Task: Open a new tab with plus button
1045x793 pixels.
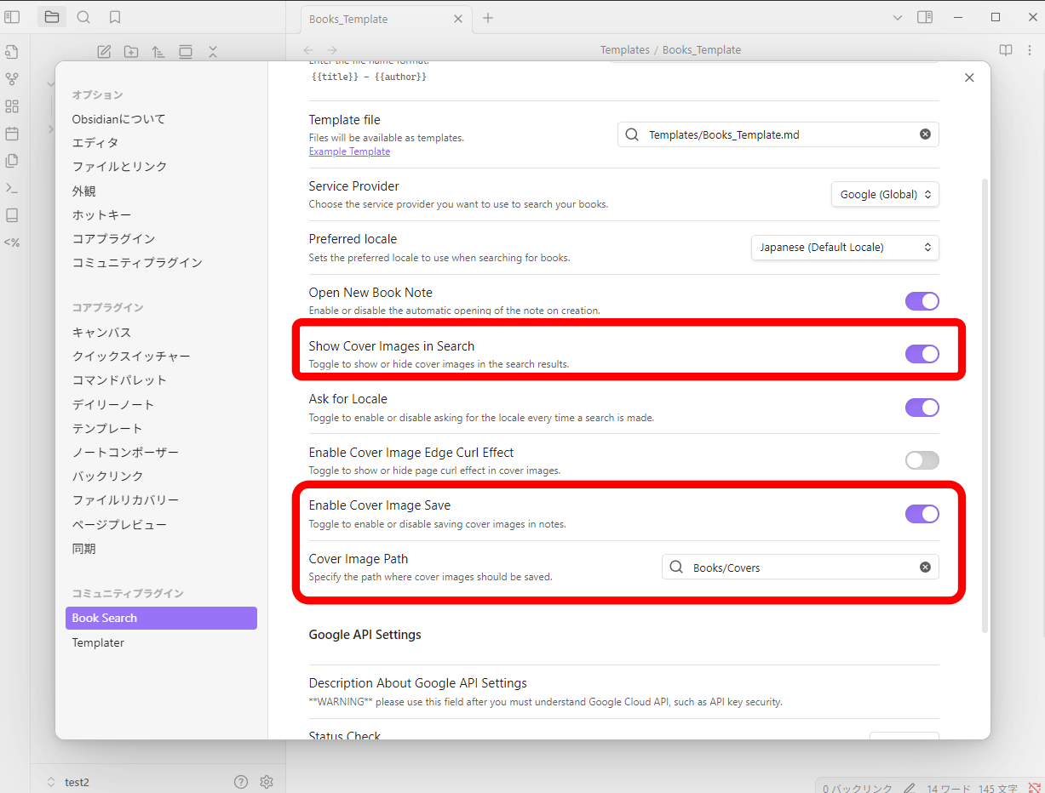Action: pyautogui.click(x=488, y=18)
